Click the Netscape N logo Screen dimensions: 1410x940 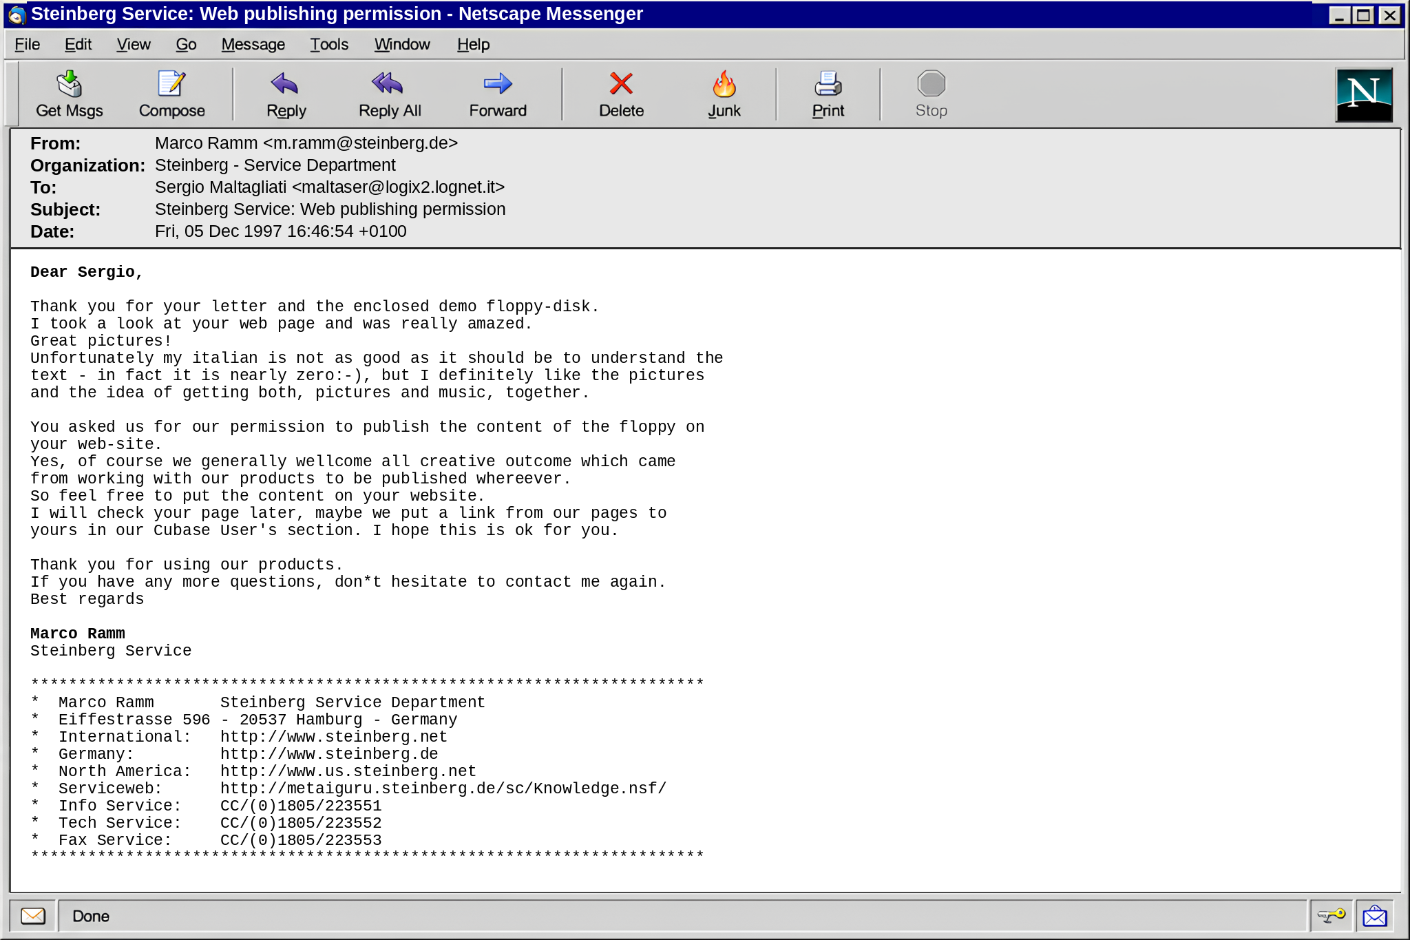pos(1364,94)
